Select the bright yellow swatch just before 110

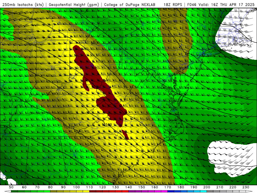pyautogui.click(x=86, y=191)
